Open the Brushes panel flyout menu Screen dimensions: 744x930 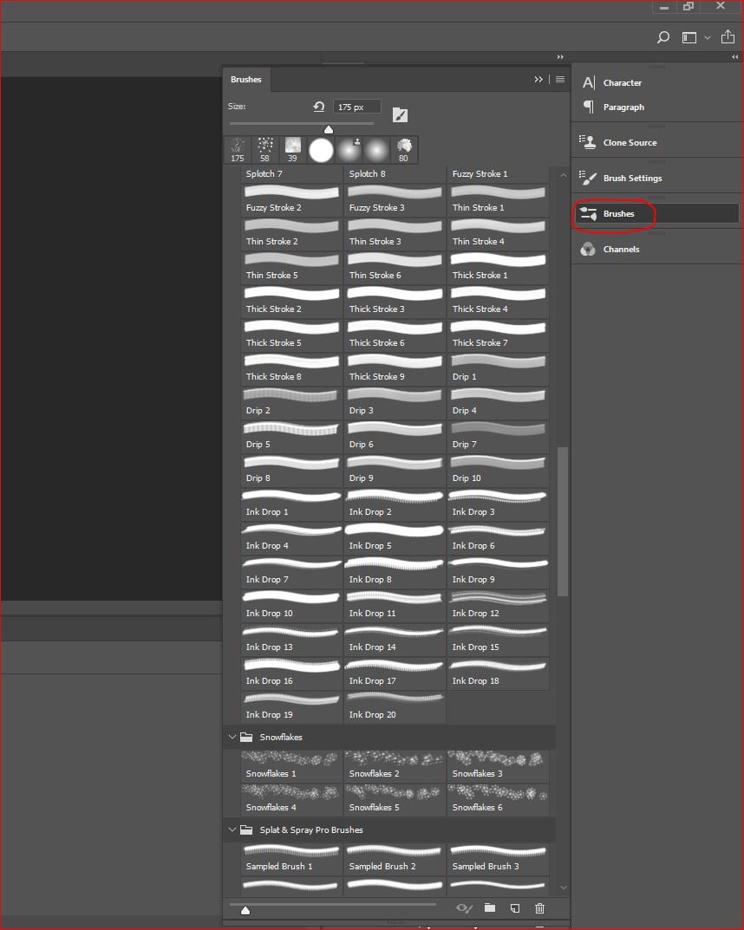coord(560,80)
